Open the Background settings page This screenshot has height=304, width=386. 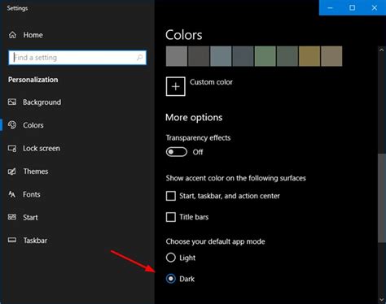tap(42, 102)
